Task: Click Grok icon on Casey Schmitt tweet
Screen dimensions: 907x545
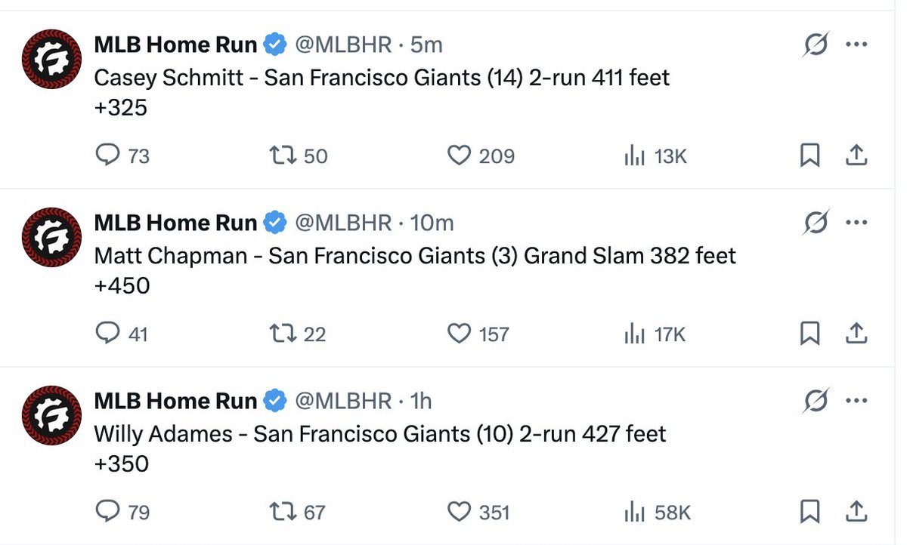Action: 815,45
